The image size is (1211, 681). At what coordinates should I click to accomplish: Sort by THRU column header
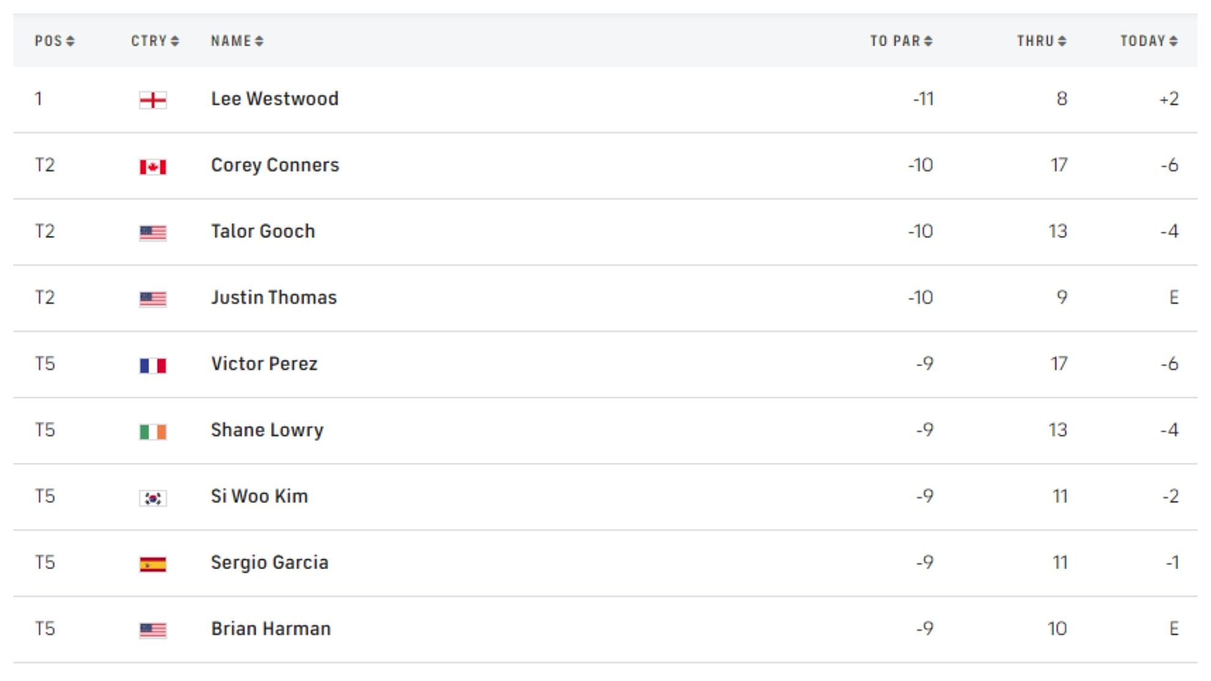click(x=1042, y=41)
